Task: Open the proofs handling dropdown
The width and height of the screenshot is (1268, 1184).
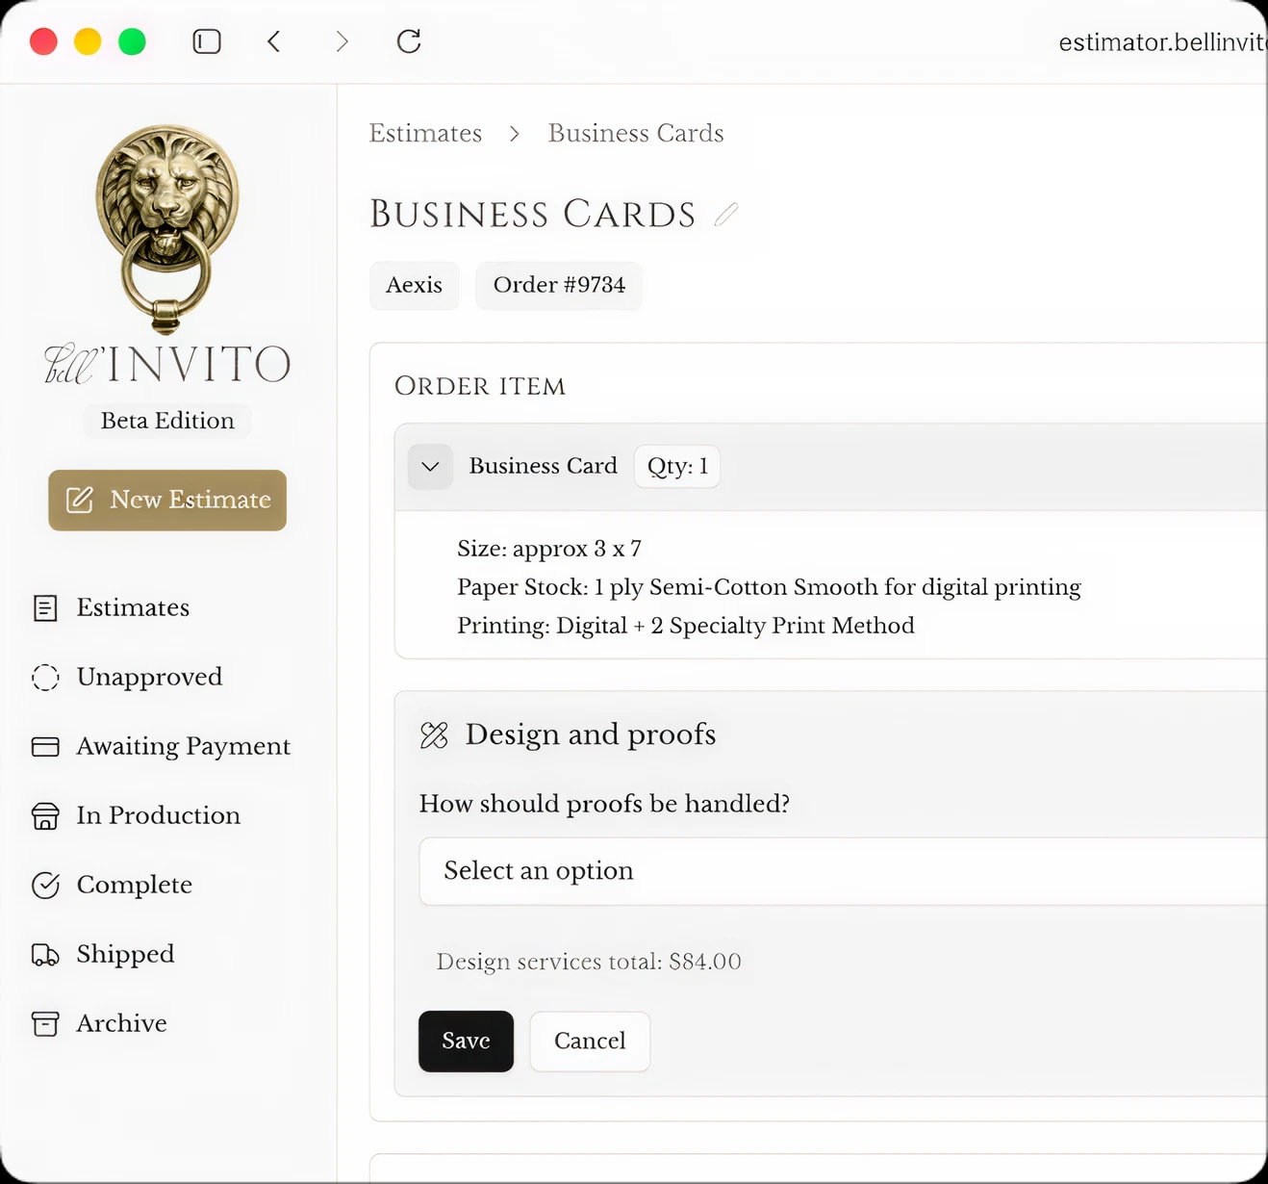Action: point(842,871)
